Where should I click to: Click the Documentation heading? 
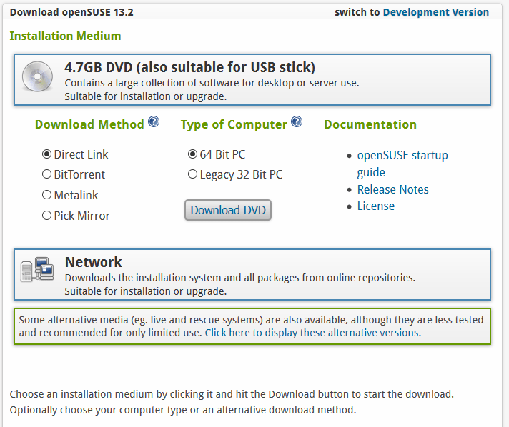370,124
